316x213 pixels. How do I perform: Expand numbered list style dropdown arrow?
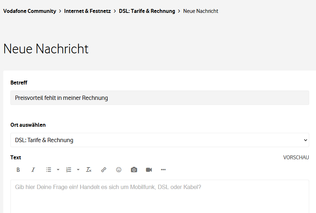78,170
